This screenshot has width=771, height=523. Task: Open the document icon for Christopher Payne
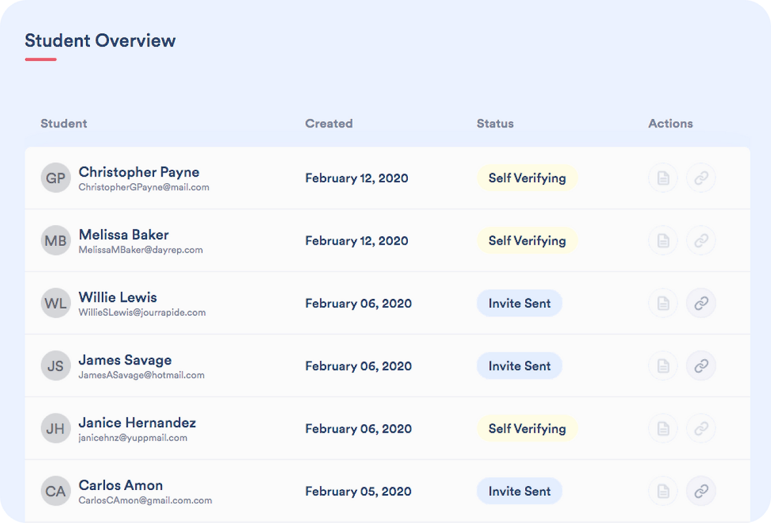(663, 178)
